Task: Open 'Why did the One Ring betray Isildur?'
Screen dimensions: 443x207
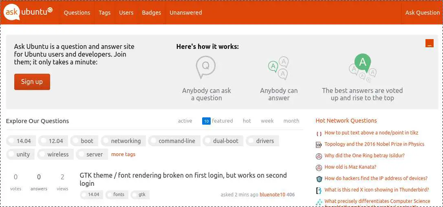Action: [364, 155]
